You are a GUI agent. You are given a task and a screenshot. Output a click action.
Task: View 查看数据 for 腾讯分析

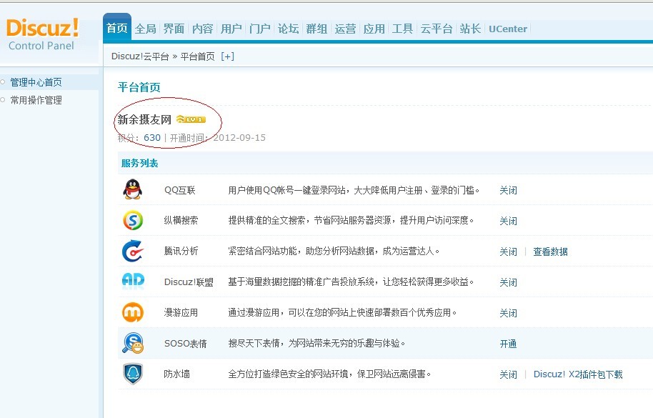point(550,252)
